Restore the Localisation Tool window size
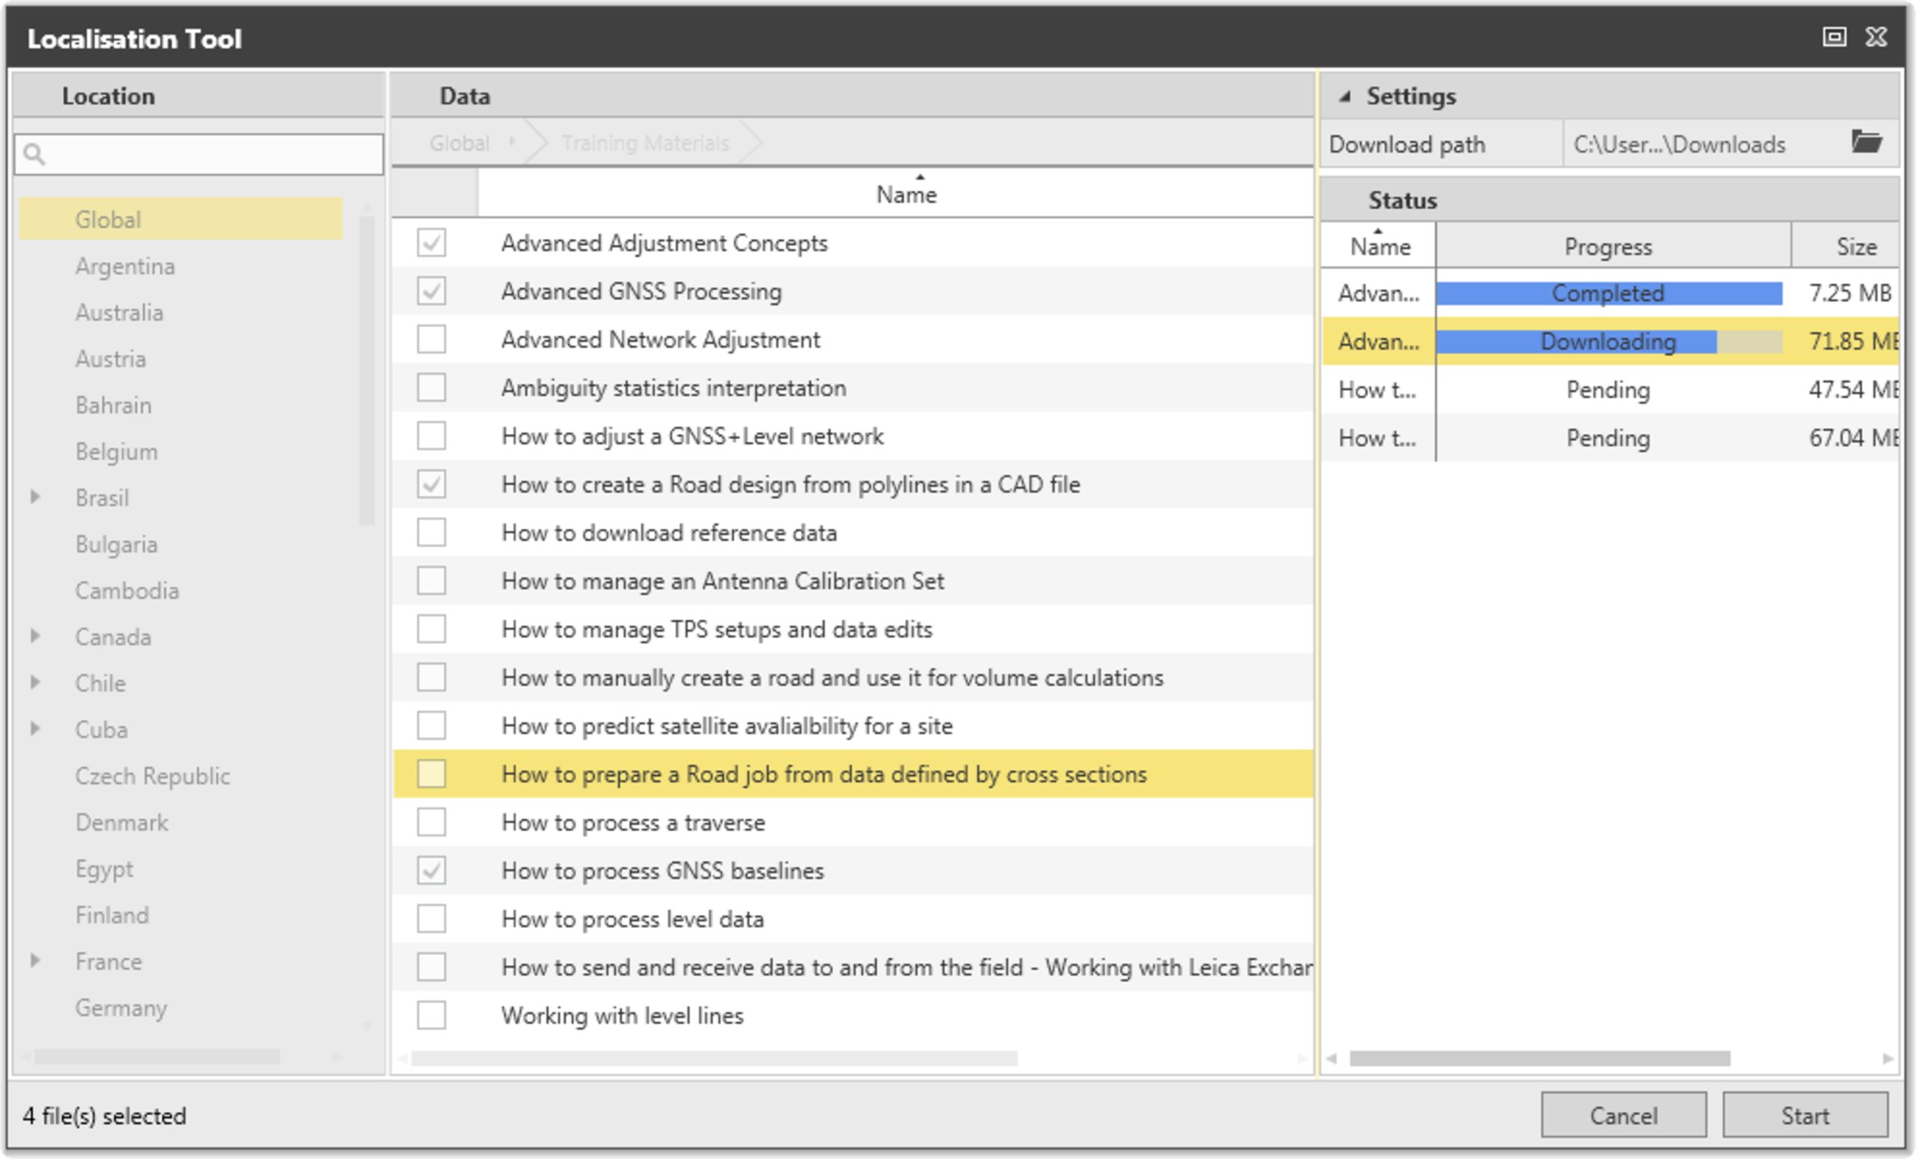This screenshot has height=1159, width=1916. 1835,36
